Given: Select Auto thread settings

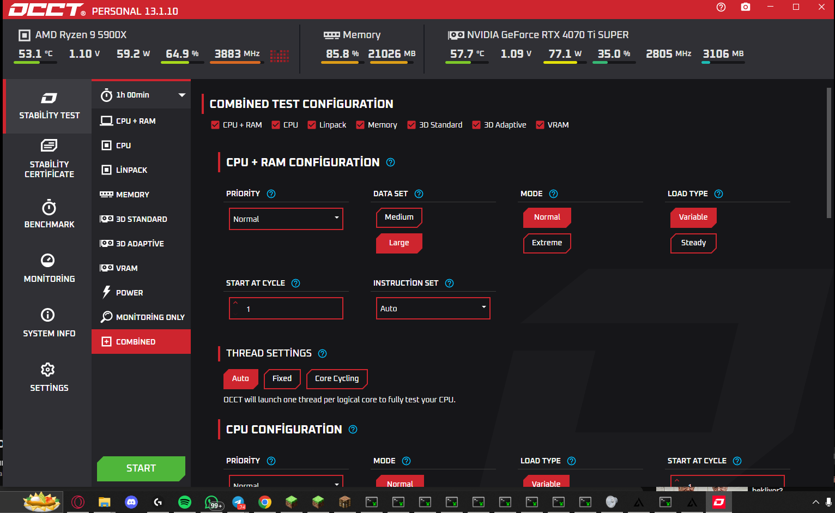Looking at the screenshot, I should coord(240,379).
